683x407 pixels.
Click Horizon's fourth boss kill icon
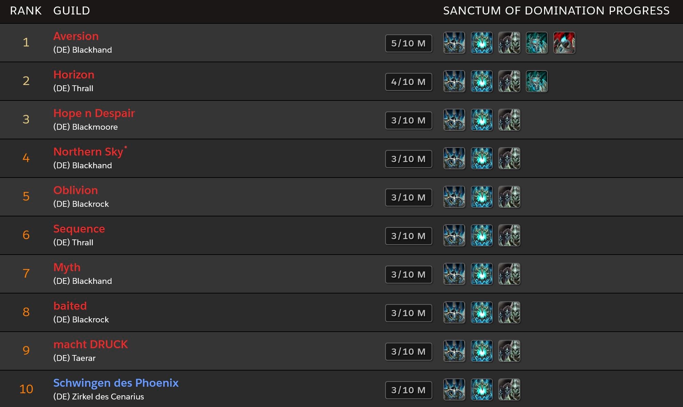tap(536, 82)
